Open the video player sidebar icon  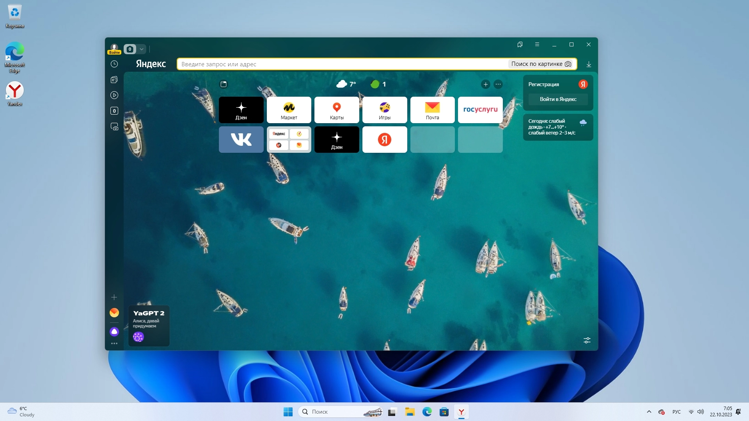[x=114, y=95]
